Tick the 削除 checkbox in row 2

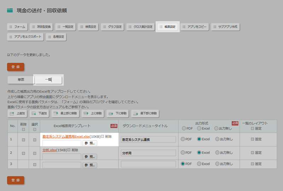coord(24,154)
